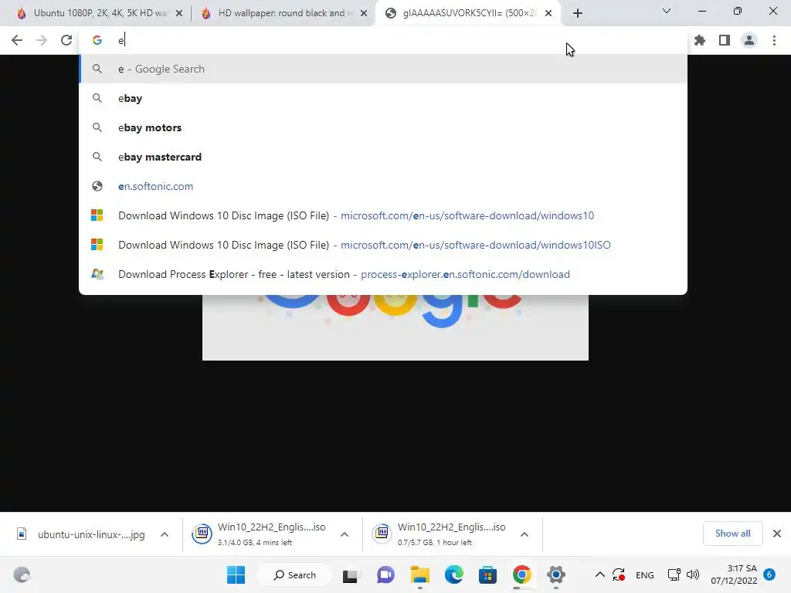Click the Google doodle image
The height and width of the screenshot is (593, 791).
click(395, 327)
